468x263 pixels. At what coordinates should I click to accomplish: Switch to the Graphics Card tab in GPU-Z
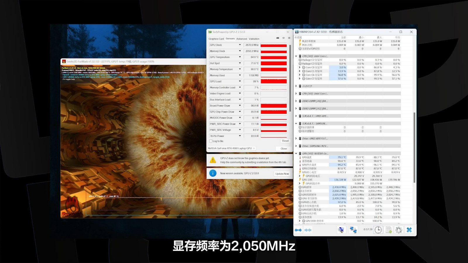(216, 39)
